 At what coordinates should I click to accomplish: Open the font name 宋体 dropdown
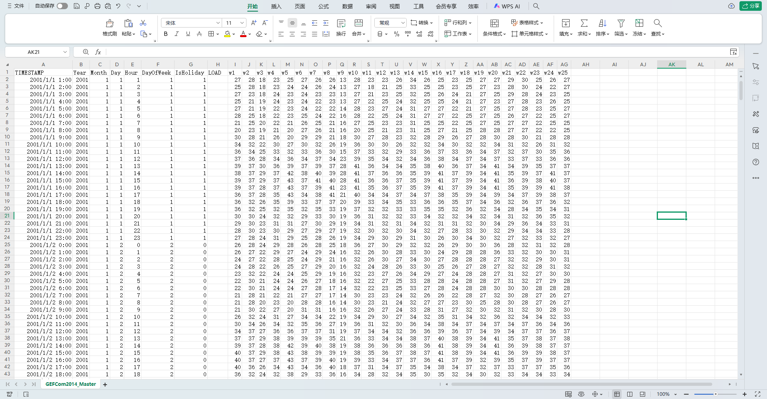218,23
